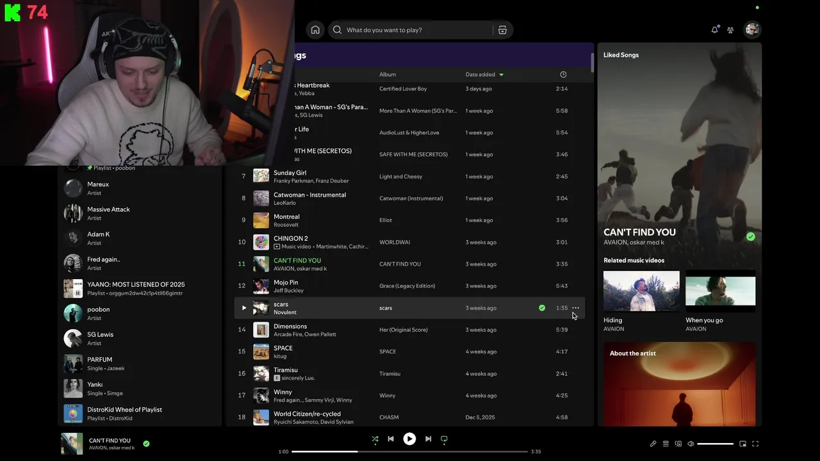Select Winny track title

pyautogui.click(x=283, y=392)
